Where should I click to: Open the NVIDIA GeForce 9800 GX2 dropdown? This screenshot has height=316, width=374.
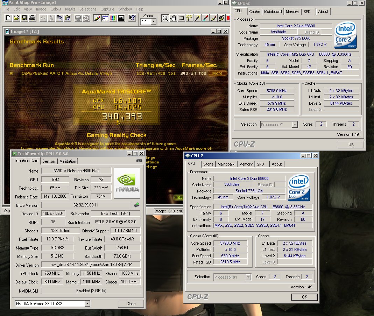point(87,304)
